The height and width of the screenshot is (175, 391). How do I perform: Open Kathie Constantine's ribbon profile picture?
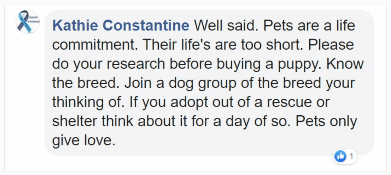[x=27, y=22]
